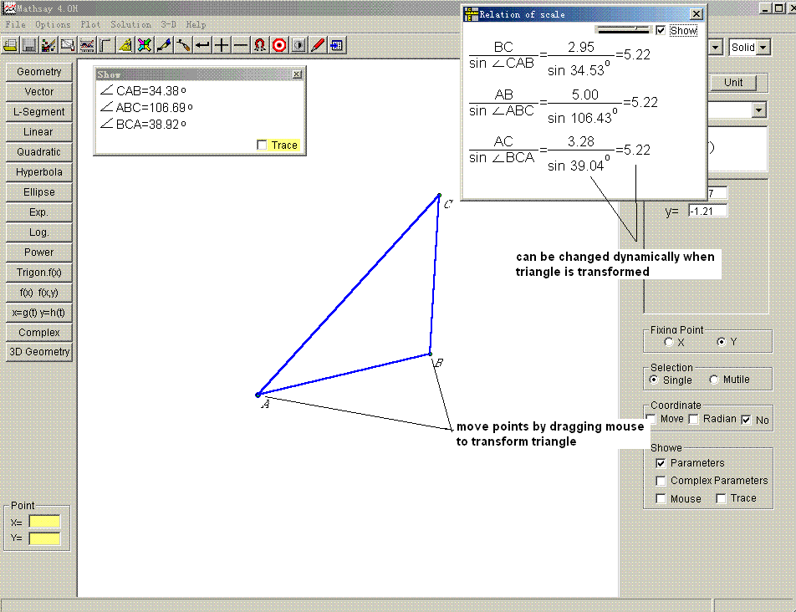Click the line thickness slider in Relation of scale
The height and width of the screenshot is (612, 796).
(624, 30)
